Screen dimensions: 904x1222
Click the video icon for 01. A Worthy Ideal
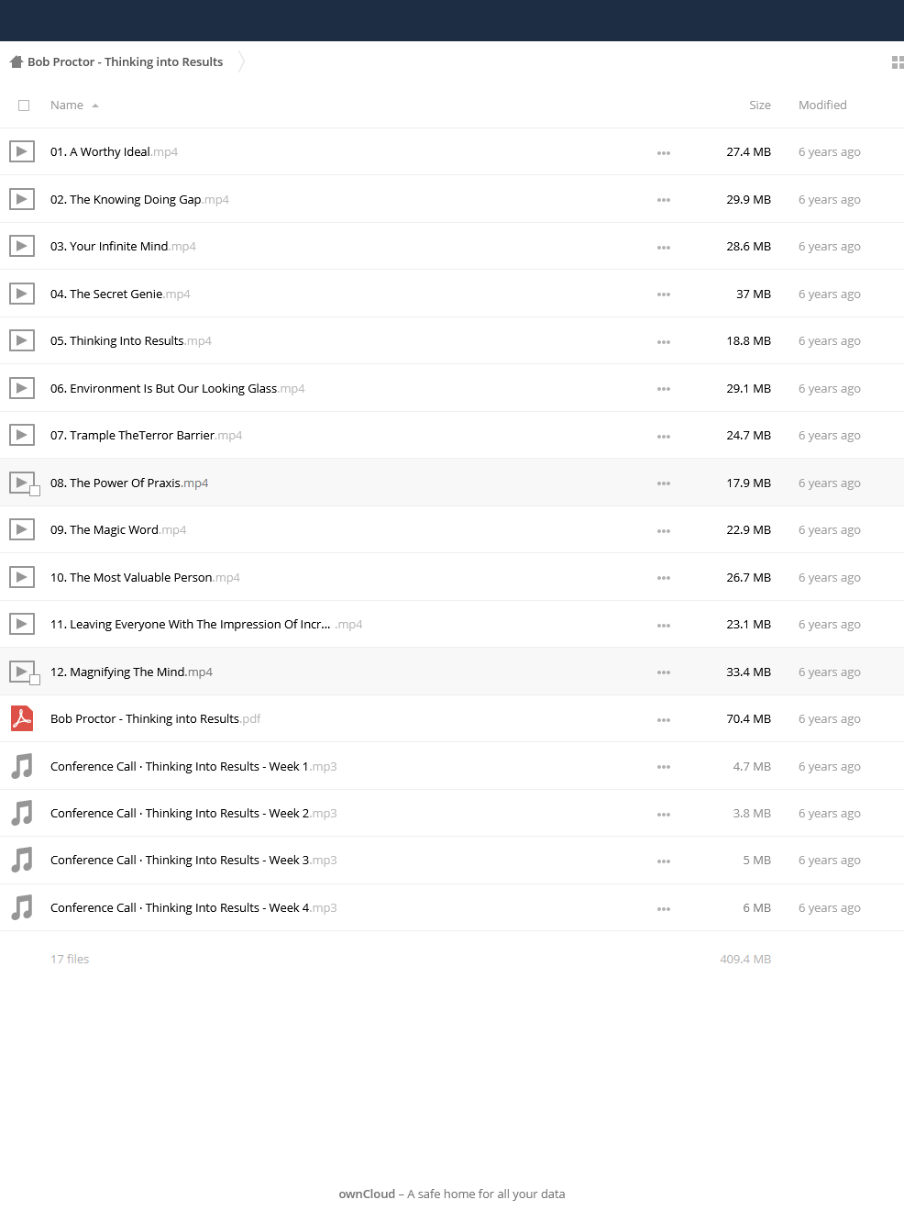click(x=22, y=151)
